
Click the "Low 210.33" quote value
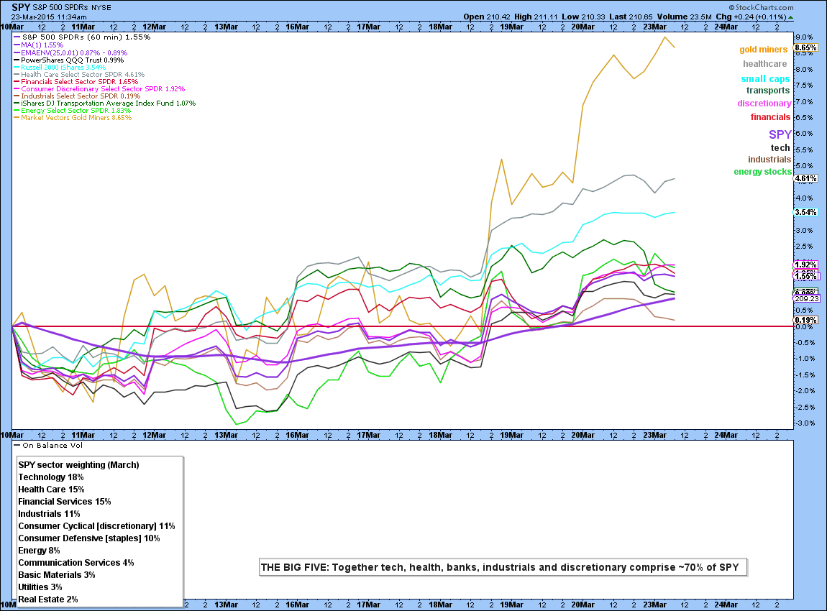[582, 17]
